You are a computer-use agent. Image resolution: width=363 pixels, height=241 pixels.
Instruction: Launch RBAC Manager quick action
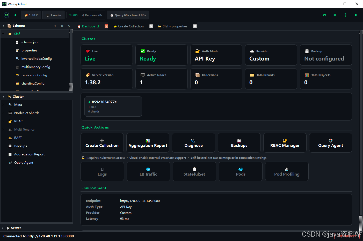(285, 143)
